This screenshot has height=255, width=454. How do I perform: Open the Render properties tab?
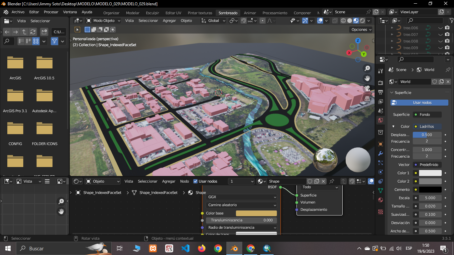coord(381,83)
